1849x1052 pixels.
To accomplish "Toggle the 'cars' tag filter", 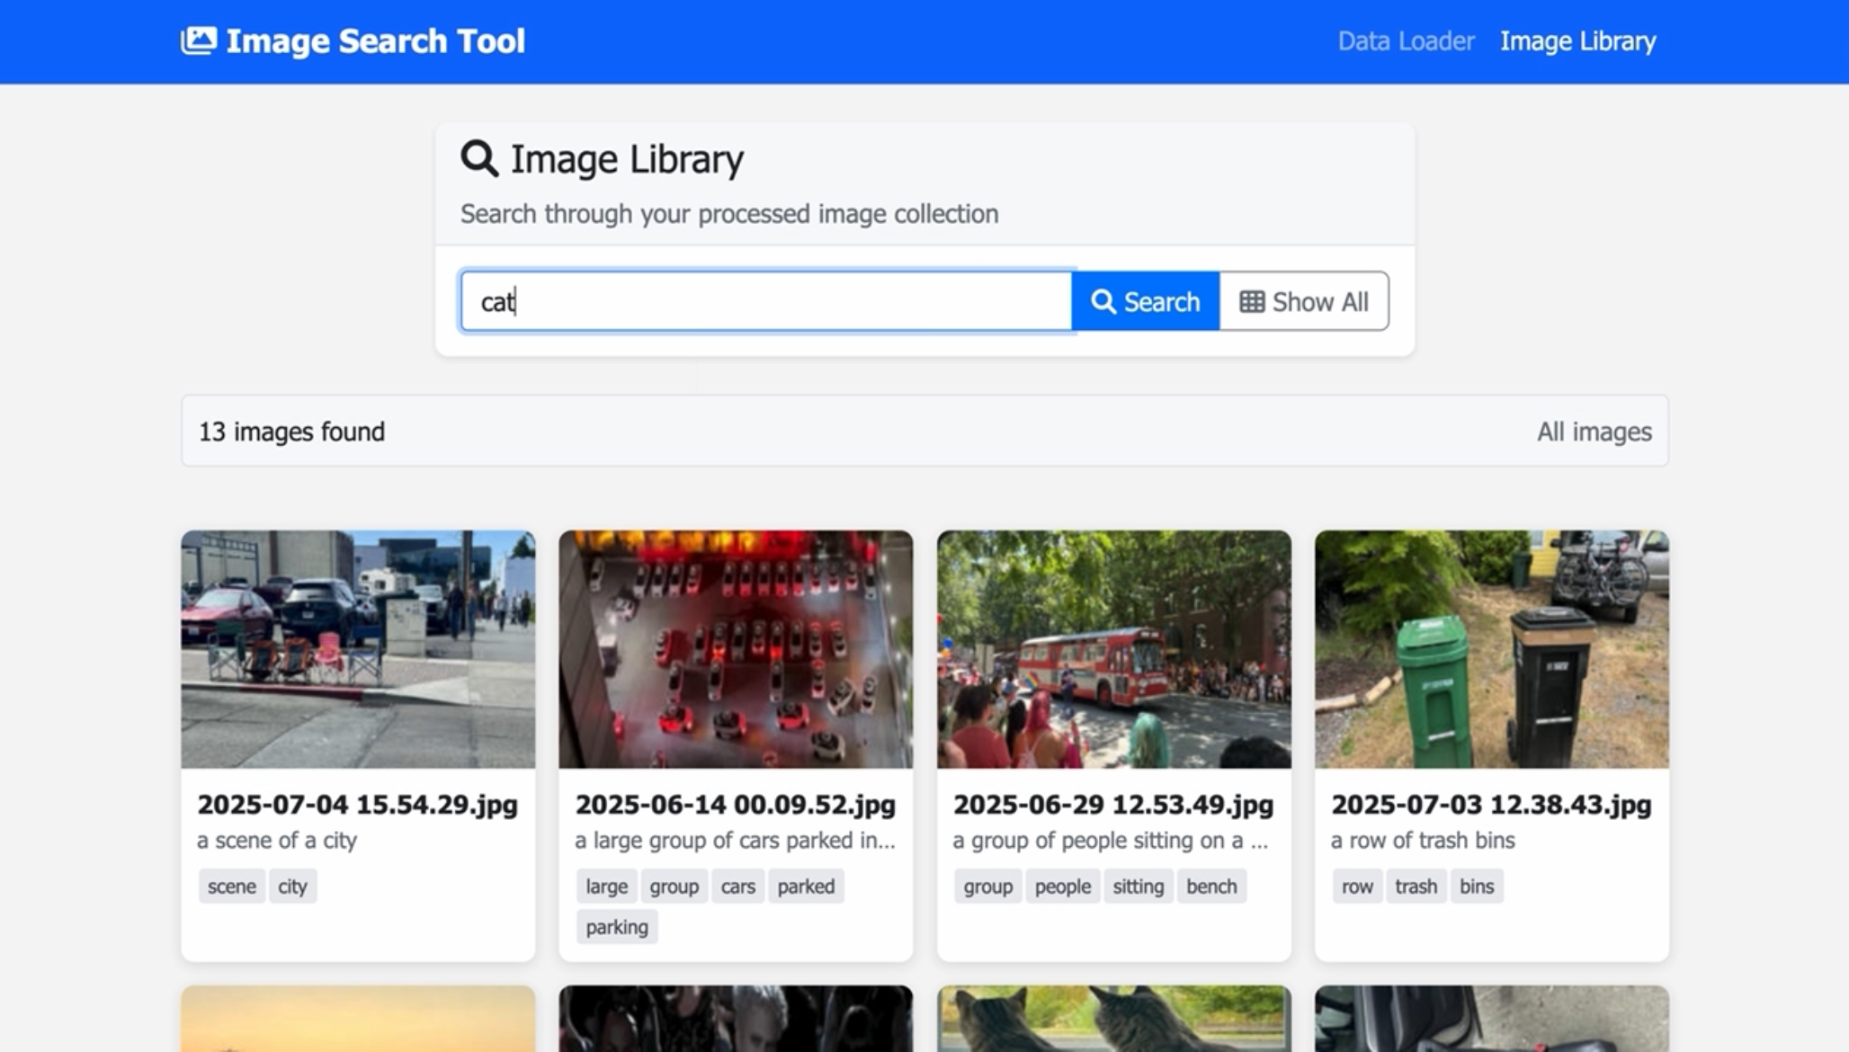I will (737, 886).
